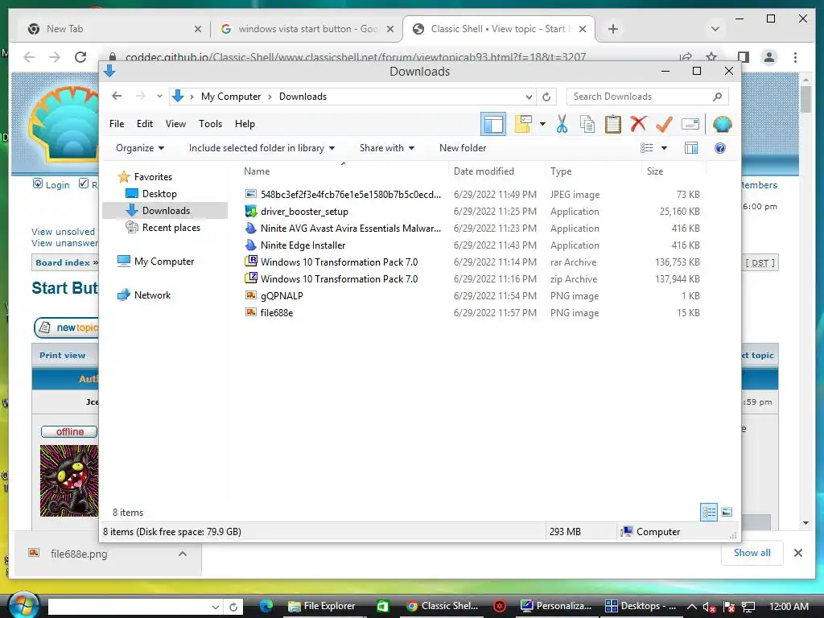Change view layout icon in command bar
This screenshot has height=618, width=824.
[647, 148]
